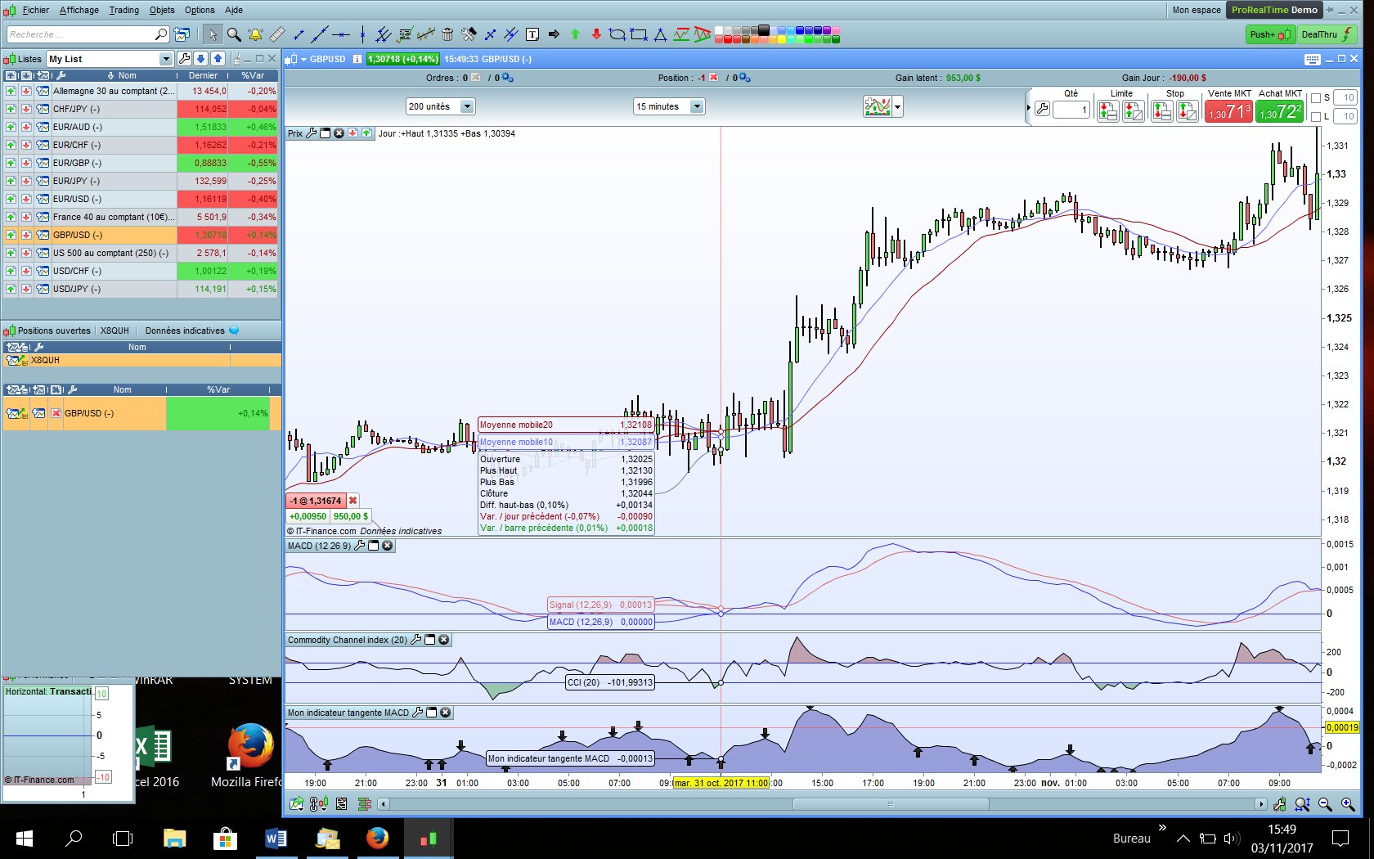Expand the indicators button dropdown arrow
Screen dimensions: 1374x859
coord(898,107)
